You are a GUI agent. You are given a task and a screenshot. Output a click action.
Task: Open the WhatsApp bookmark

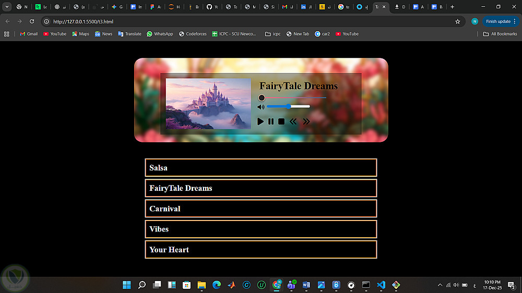tap(160, 34)
